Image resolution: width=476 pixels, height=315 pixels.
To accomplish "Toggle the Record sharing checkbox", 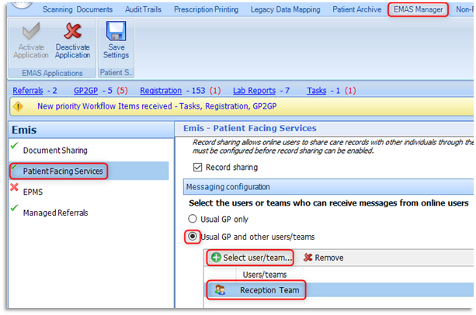I will click(x=198, y=168).
